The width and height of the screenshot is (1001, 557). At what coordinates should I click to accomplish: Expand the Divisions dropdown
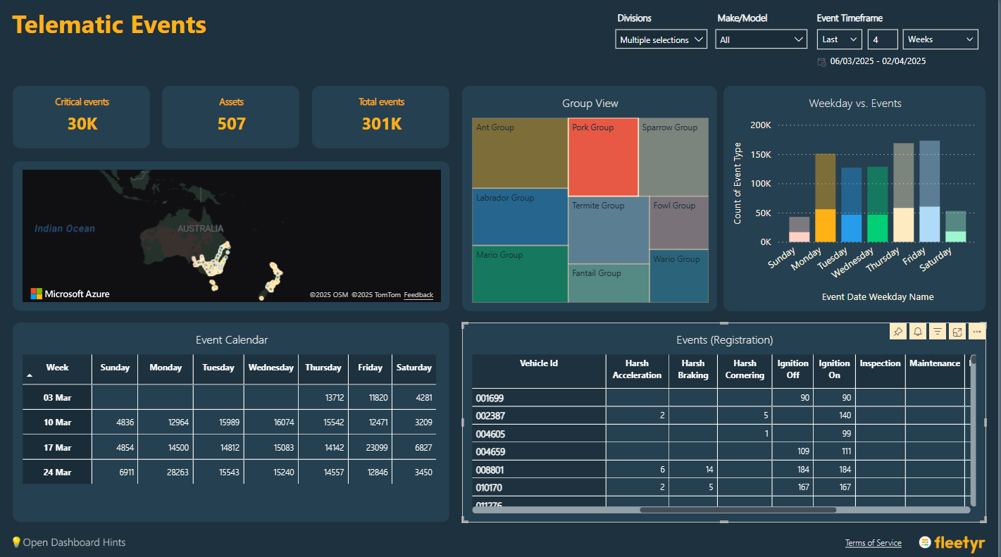[x=661, y=39]
